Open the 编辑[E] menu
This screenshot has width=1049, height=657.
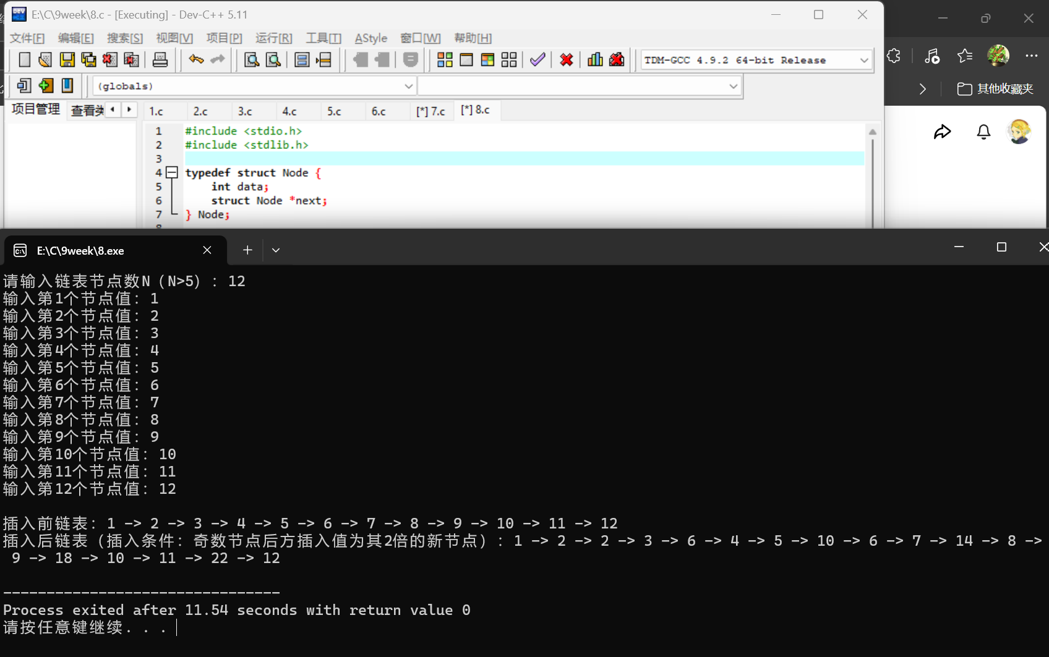[76, 38]
